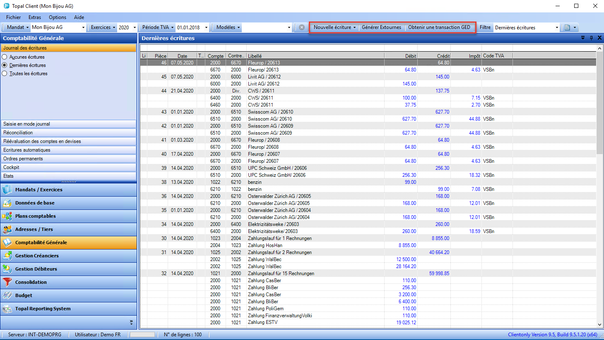Open the Extras menu
Viewport: 604px width, 340px height.
coord(35,17)
